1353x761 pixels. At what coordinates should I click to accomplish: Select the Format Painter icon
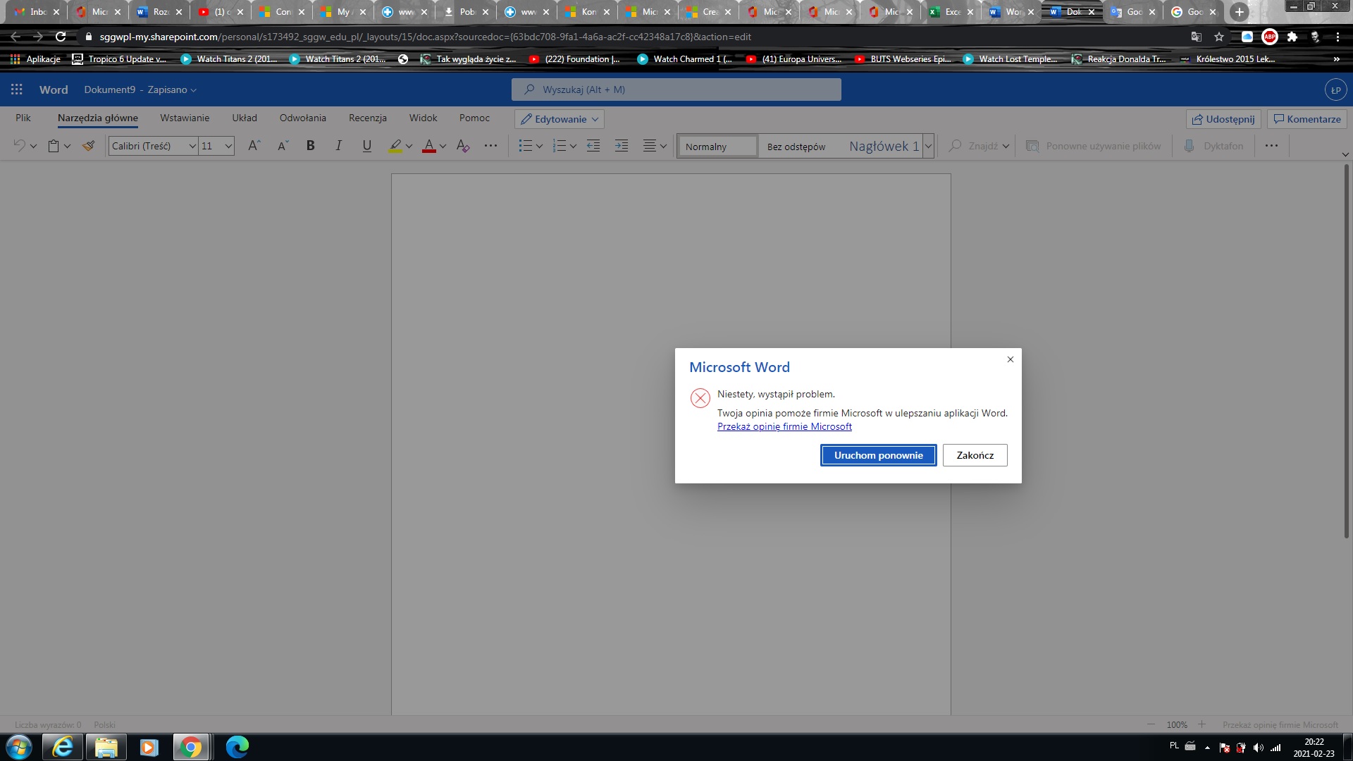[88, 146]
